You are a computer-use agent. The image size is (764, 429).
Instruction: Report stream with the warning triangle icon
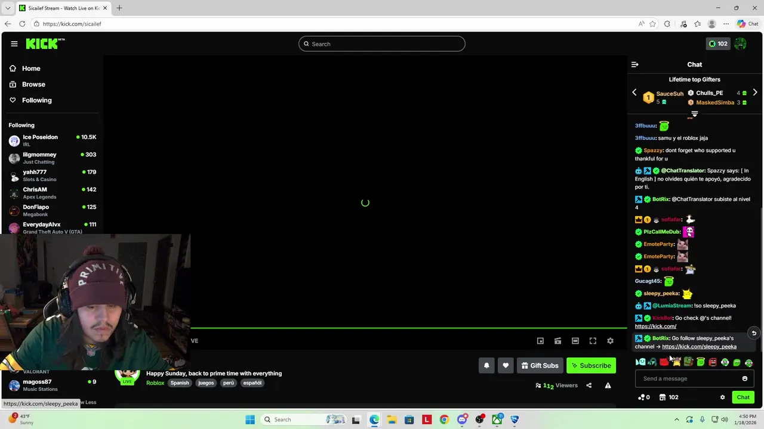[608, 386]
